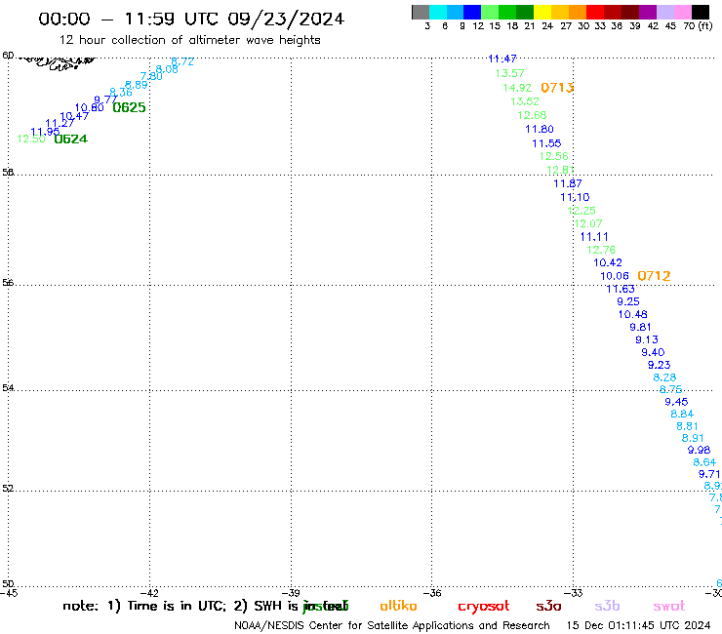Image resolution: width=722 pixels, height=634 pixels.
Task: Click the wave height value '12.25'
Action: pyautogui.click(x=582, y=211)
